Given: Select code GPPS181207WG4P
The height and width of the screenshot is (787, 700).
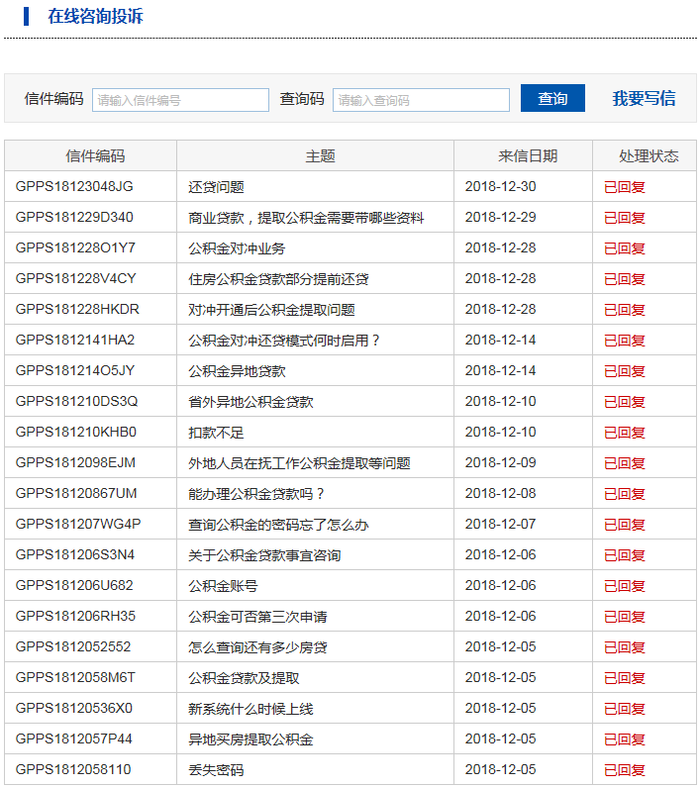Looking at the screenshot, I should 78,524.
